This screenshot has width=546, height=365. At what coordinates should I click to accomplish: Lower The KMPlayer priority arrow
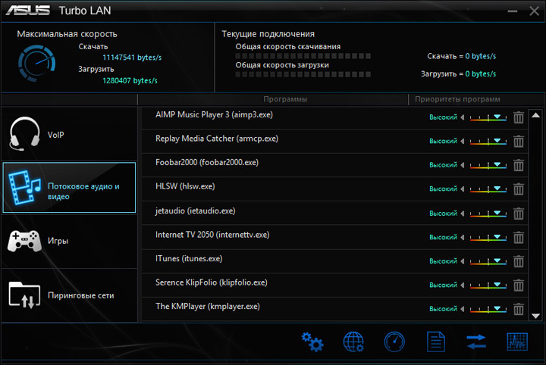click(x=463, y=309)
